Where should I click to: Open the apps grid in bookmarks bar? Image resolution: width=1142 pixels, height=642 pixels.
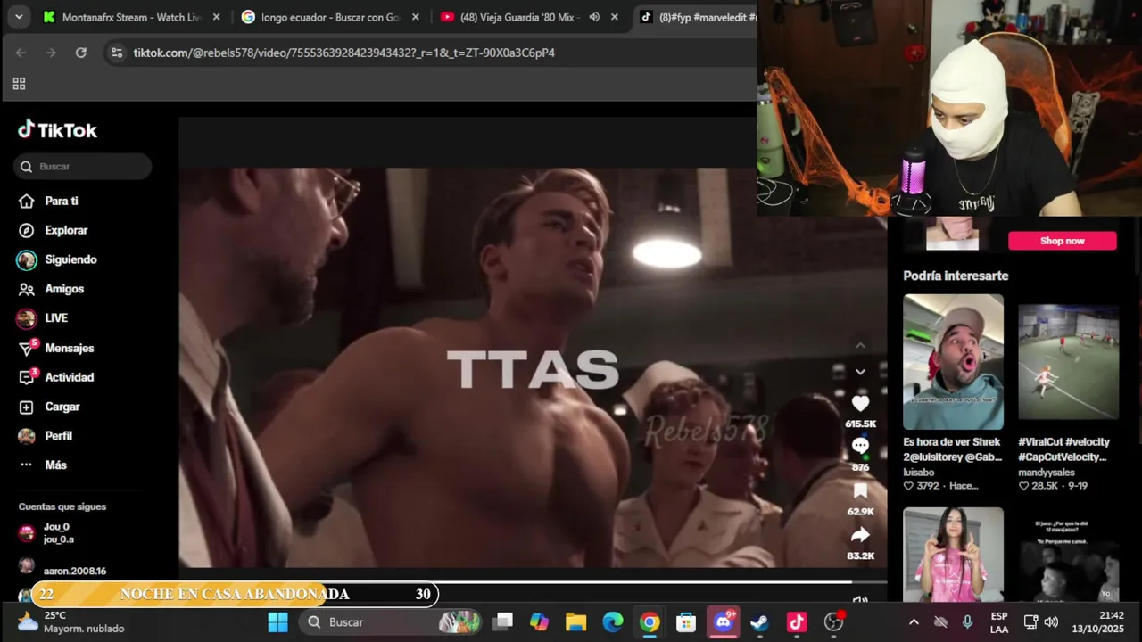coord(19,84)
